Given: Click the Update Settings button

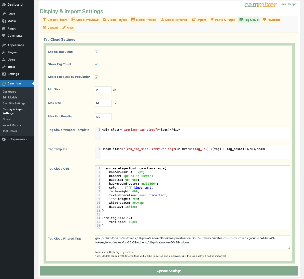Looking at the screenshot, I should point(169,271).
